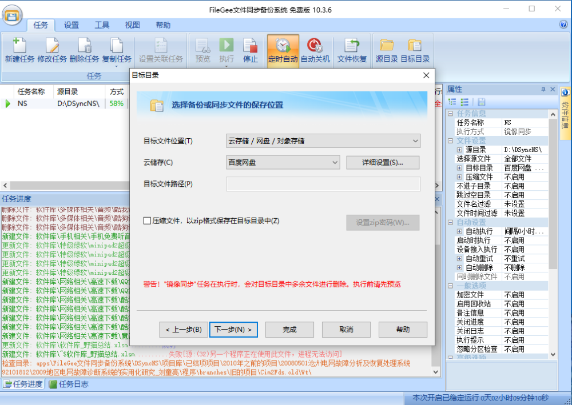This screenshot has width=572, height=405.
Task: Click the categorized view icon in 属性 panel
Action: (x=452, y=102)
